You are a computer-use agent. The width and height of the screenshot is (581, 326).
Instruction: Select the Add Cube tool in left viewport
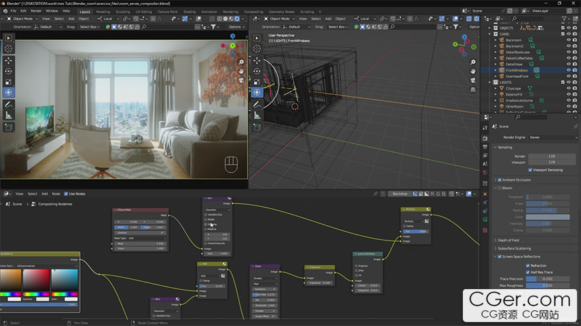point(9,128)
